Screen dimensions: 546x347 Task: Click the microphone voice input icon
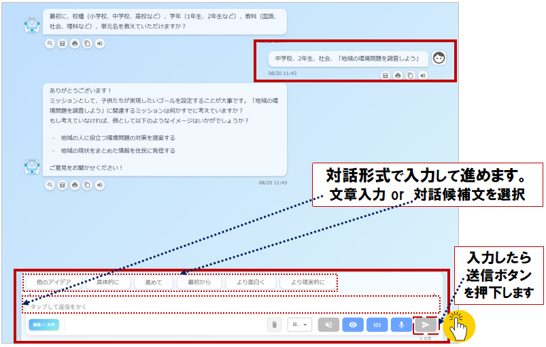[x=401, y=325]
